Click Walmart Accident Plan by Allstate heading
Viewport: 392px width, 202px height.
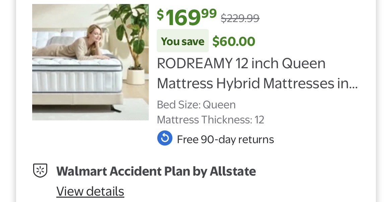156,171
